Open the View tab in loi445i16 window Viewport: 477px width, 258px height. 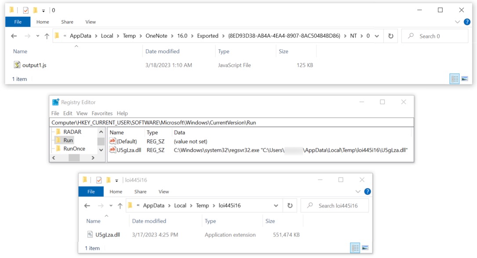(x=164, y=192)
